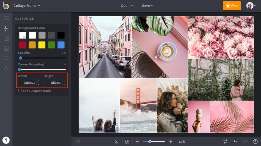The image size is (261, 146).
Task: Click the Width input field
Action: pyautogui.click(x=27, y=83)
